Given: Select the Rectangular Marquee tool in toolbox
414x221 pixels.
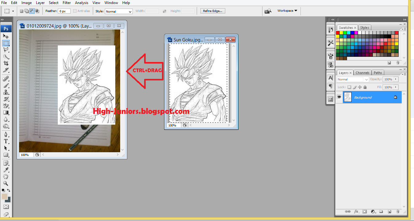Looking at the screenshot, I should point(6,43).
